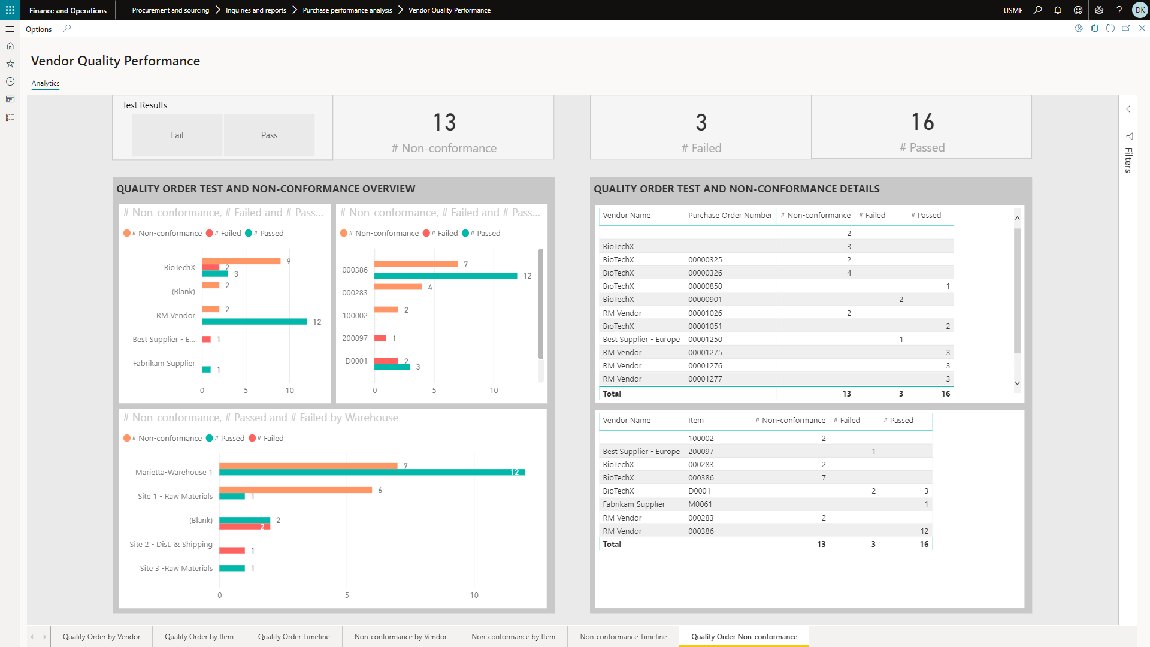Image resolution: width=1150 pixels, height=647 pixels.
Task: Open Workspaces icon in left sidebar
Action: click(10, 99)
